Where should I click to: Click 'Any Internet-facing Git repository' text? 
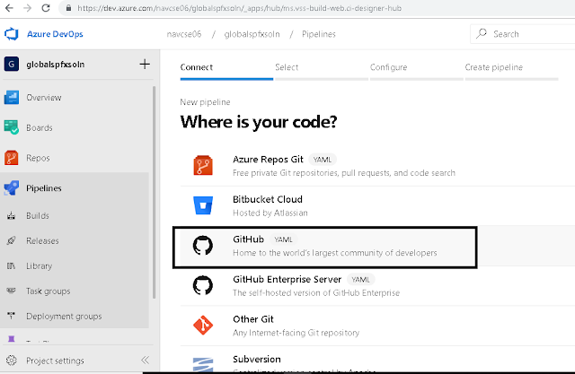pos(296,333)
